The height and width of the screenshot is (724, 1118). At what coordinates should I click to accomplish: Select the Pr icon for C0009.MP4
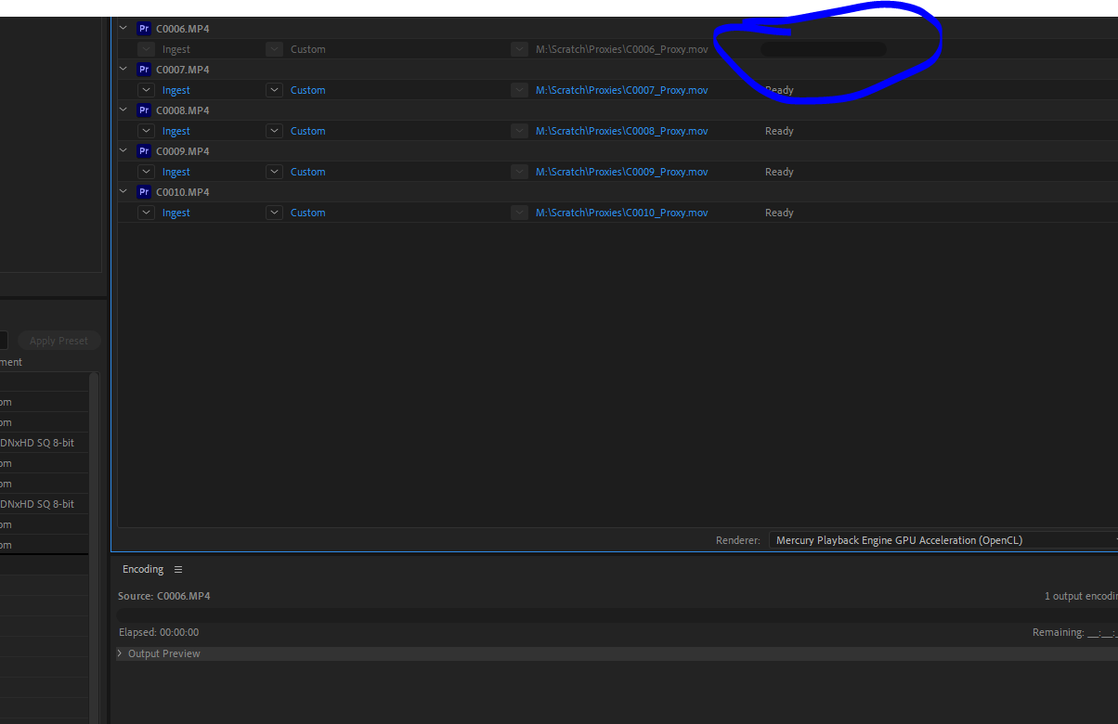tap(144, 150)
